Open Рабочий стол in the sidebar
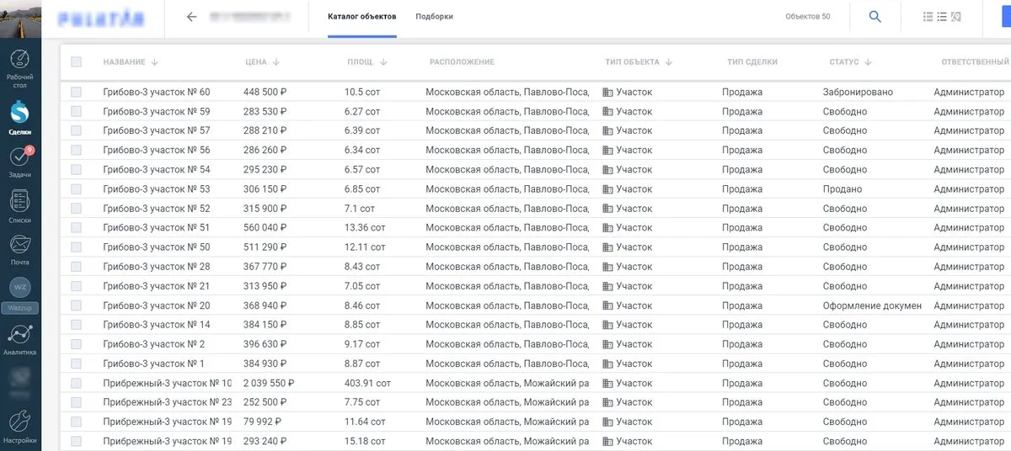 click(19, 66)
